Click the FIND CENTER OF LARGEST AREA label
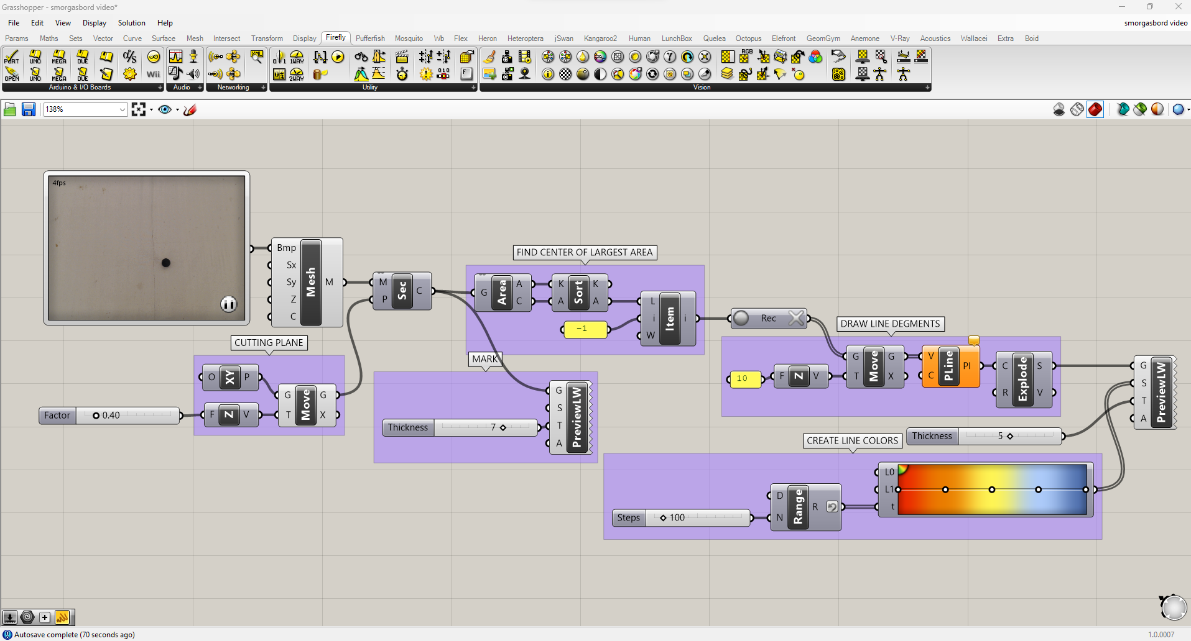The width and height of the screenshot is (1191, 641). pos(585,252)
